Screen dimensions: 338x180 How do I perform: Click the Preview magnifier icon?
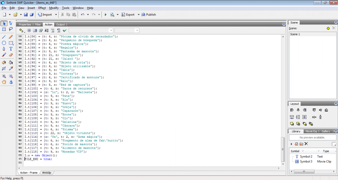(112, 15)
